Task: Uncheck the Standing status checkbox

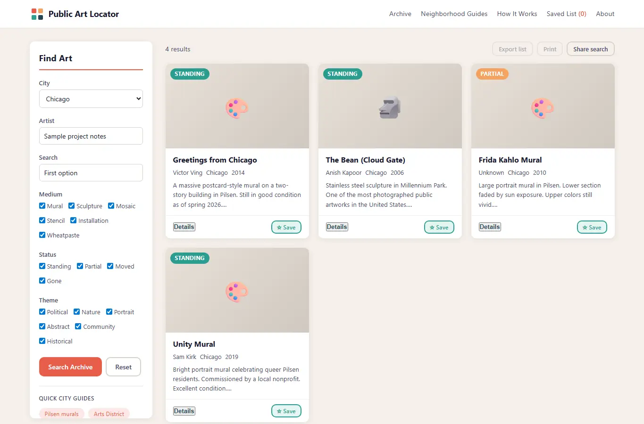Action: click(42, 266)
